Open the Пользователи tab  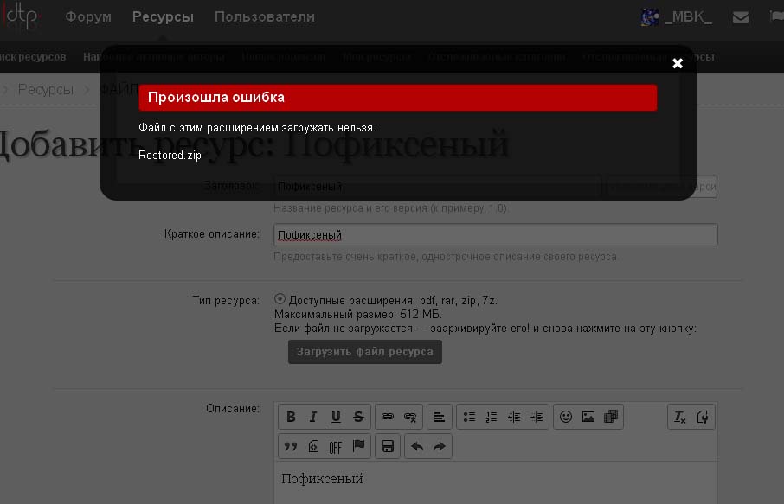coord(265,17)
